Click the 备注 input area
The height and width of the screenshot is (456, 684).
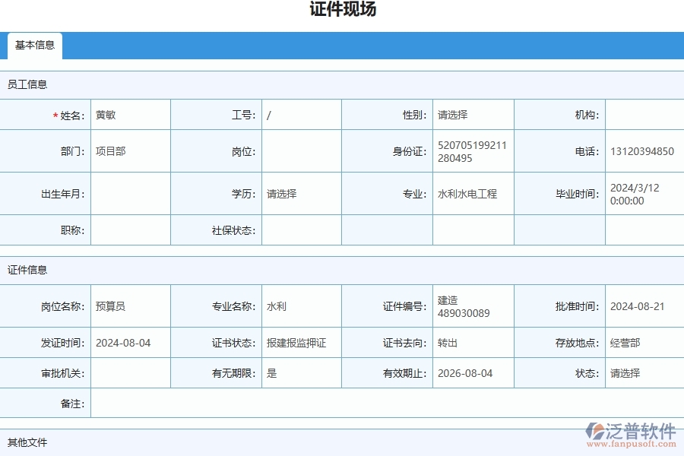click(380, 404)
